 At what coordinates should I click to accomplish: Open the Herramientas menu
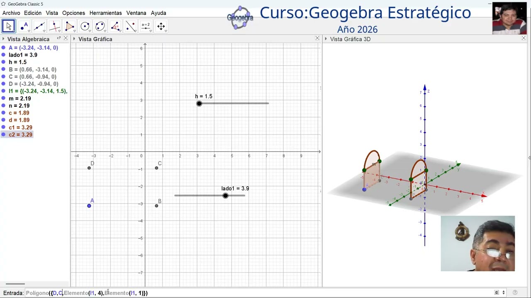[105, 13]
